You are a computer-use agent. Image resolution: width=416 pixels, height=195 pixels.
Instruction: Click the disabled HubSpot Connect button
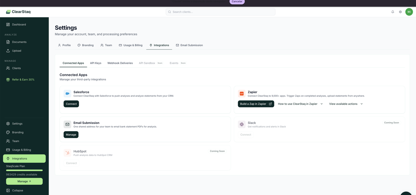(71, 163)
